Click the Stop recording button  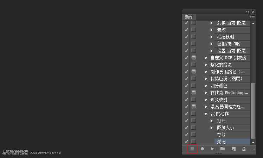[192, 149]
